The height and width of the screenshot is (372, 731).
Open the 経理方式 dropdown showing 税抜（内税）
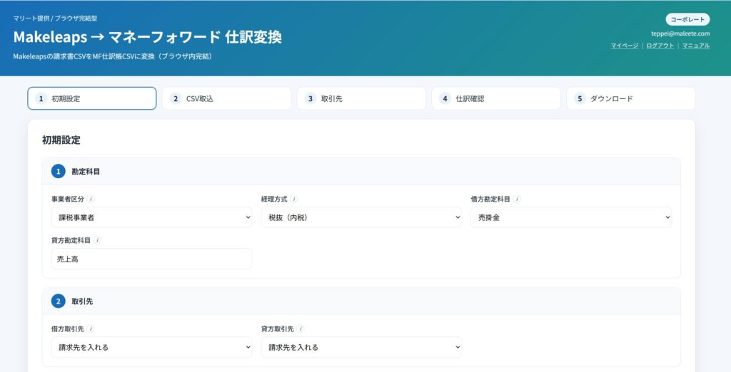point(361,217)
